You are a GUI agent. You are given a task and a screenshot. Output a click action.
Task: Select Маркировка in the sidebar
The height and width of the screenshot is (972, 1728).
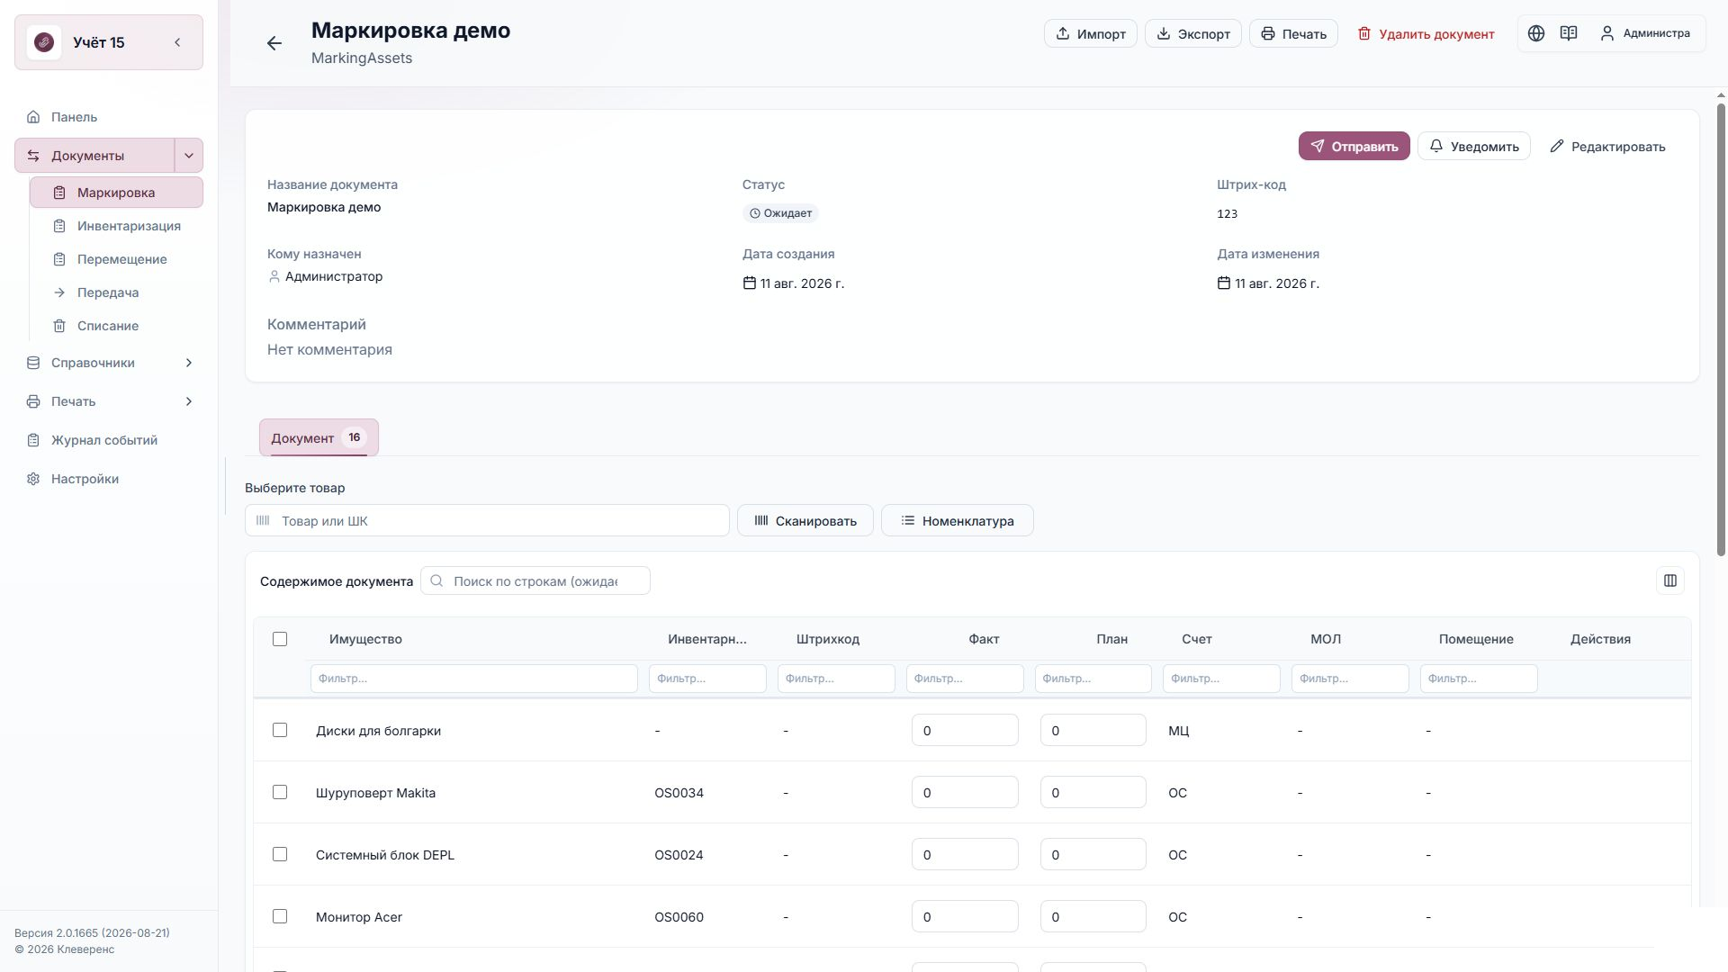tap(116, 193)
